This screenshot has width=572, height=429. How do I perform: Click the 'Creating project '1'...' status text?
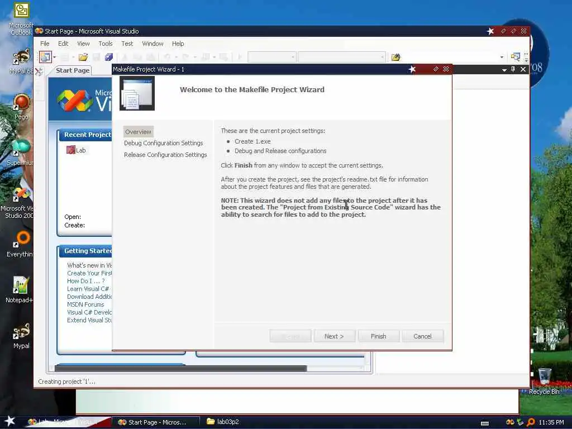[67, 381]
